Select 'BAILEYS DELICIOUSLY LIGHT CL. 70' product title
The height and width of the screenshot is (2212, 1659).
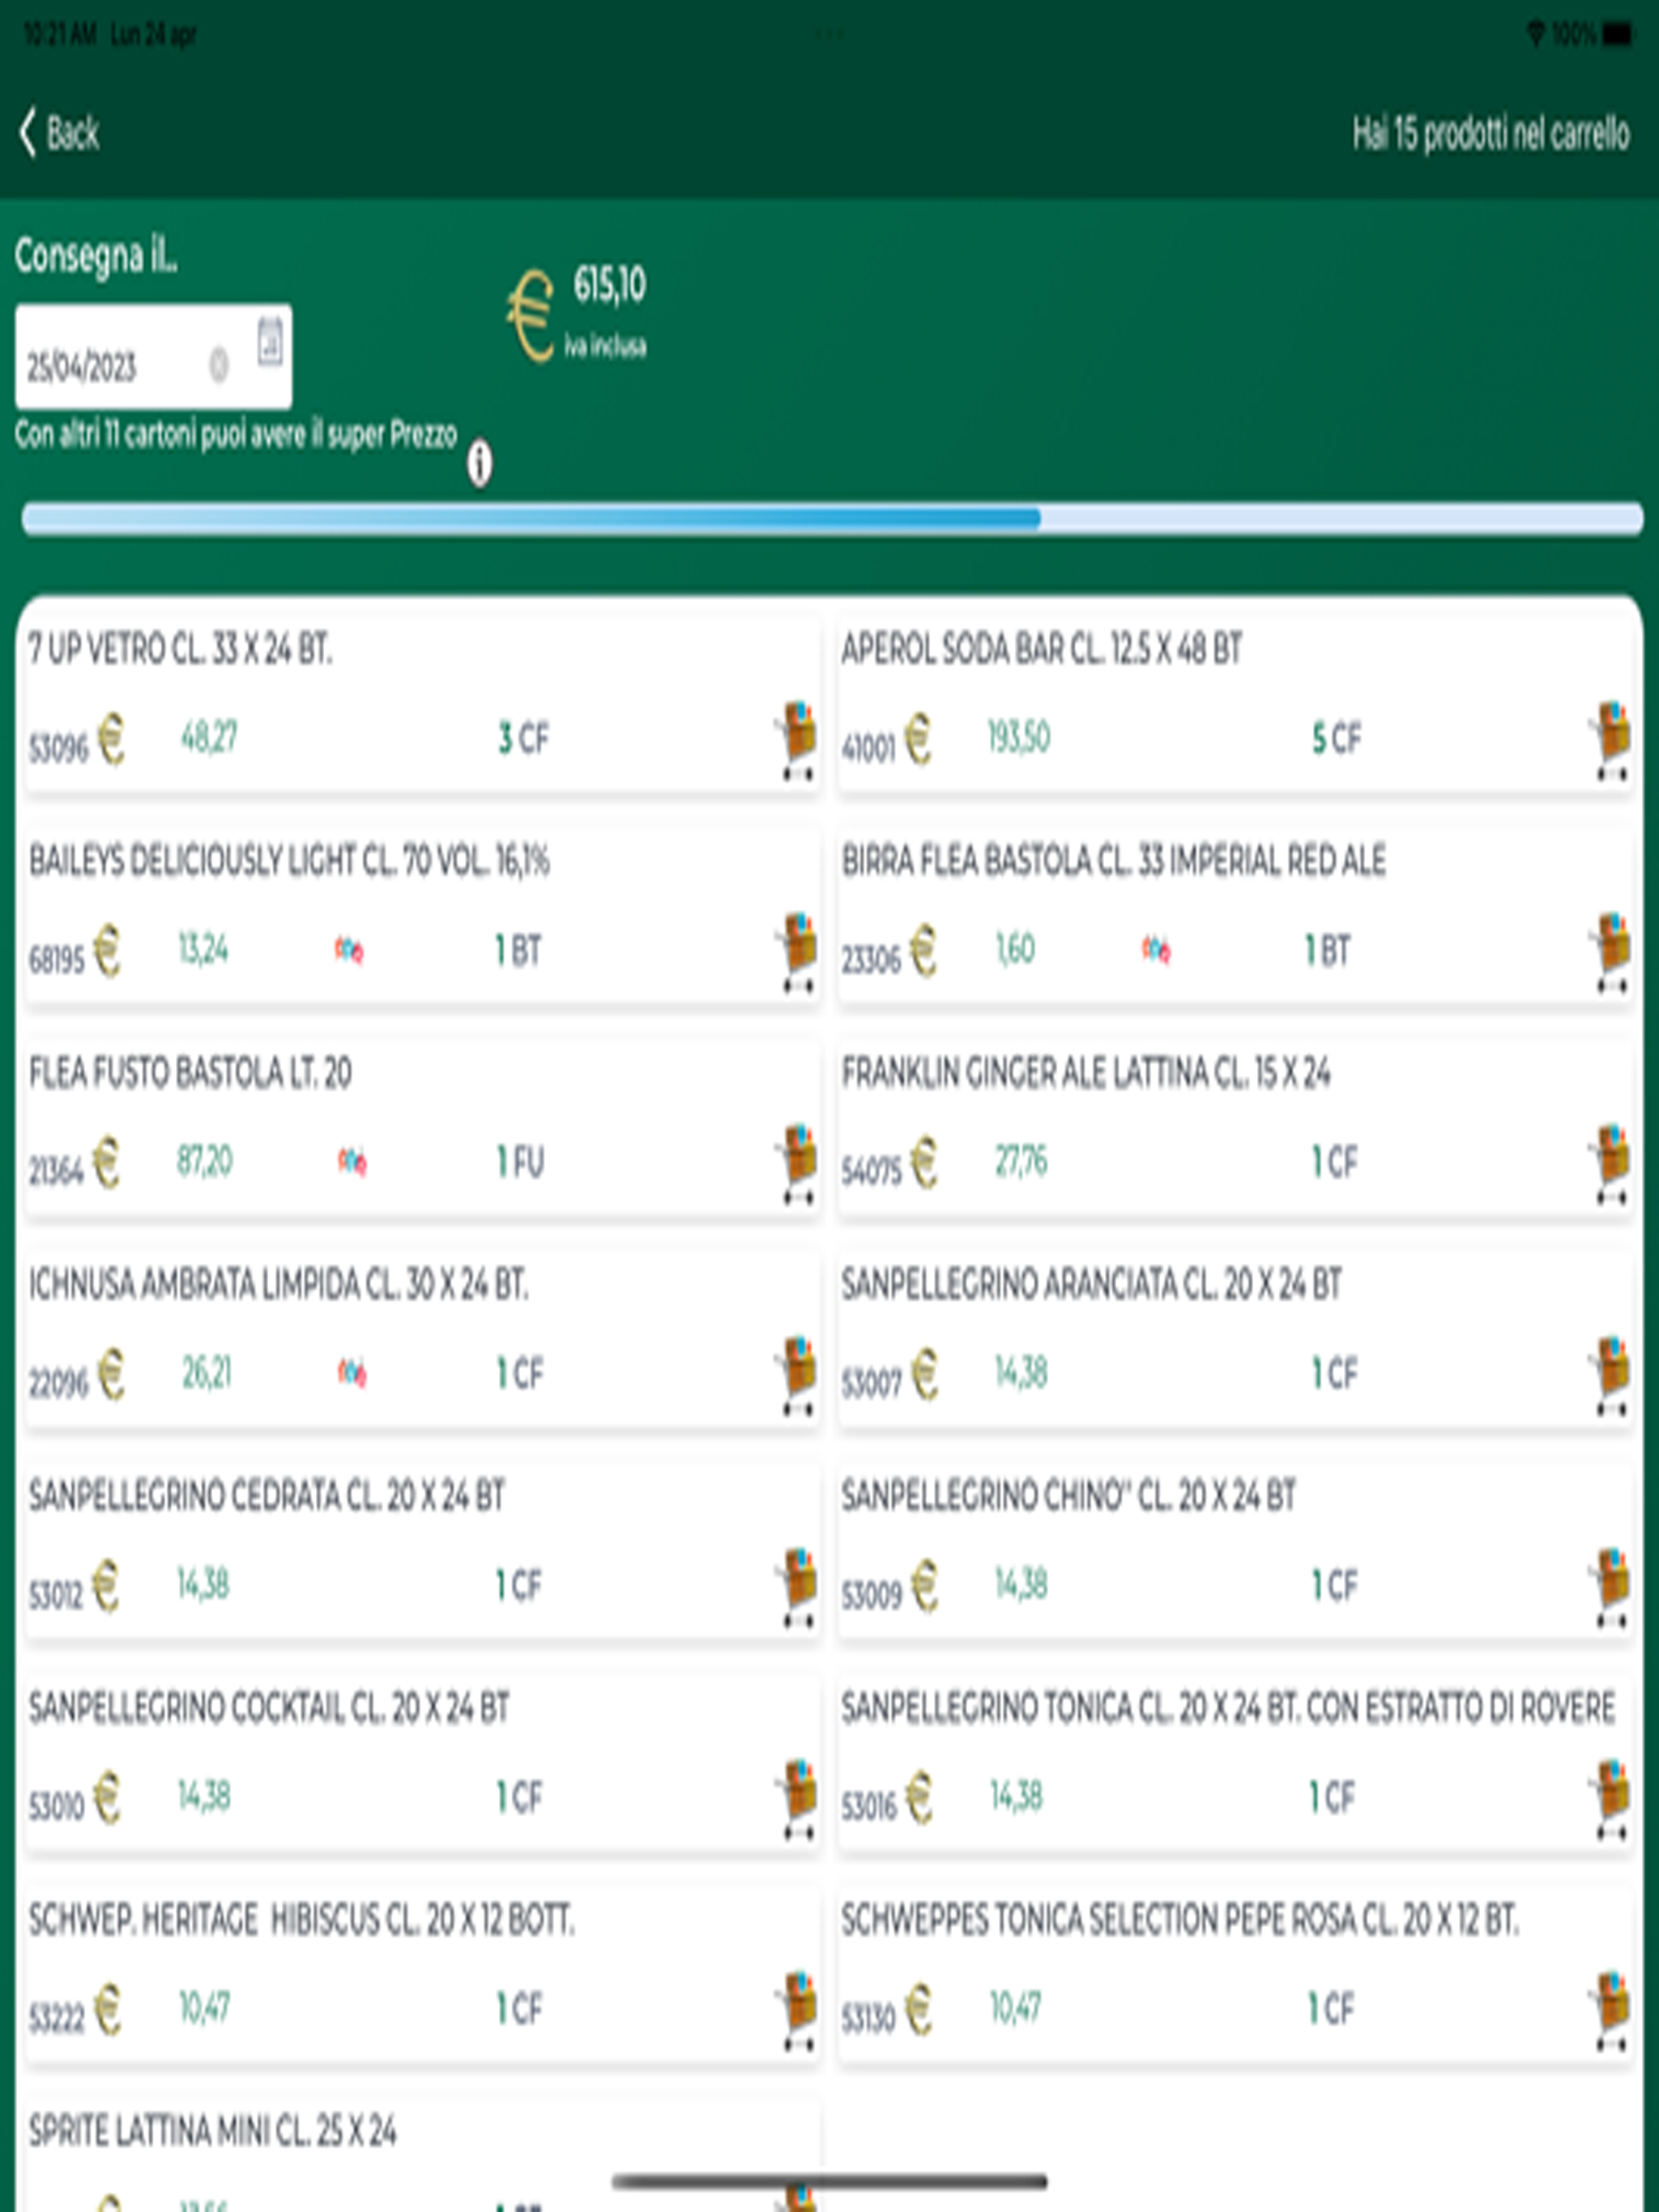click(289, 861)
